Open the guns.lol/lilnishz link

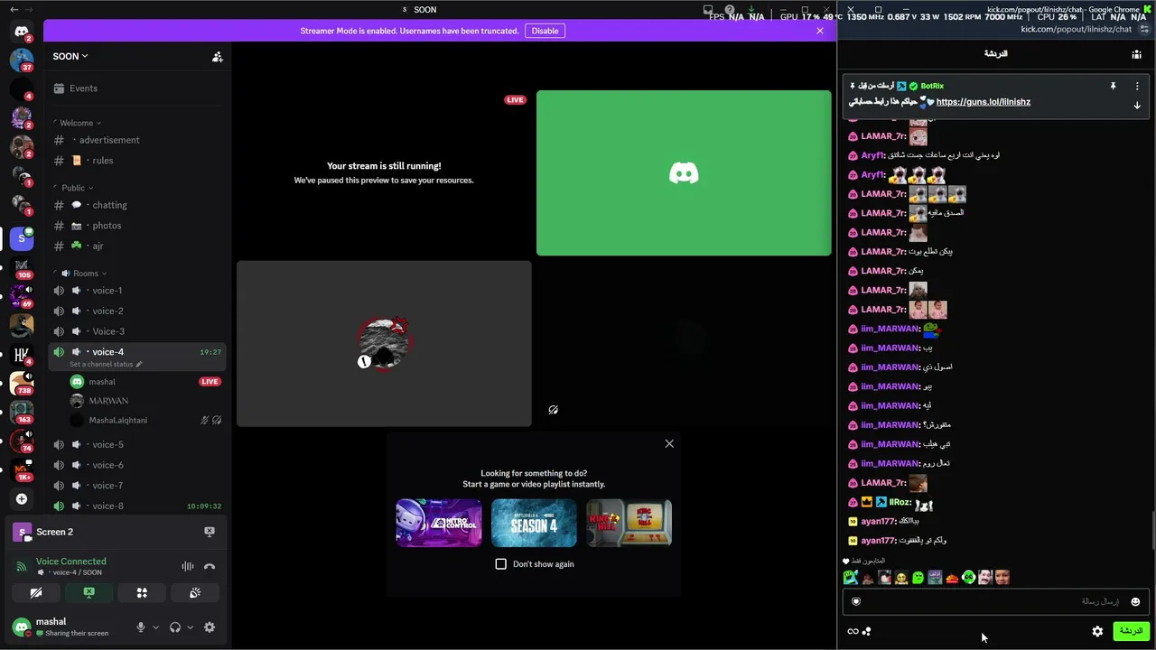[x=984, y=102]
